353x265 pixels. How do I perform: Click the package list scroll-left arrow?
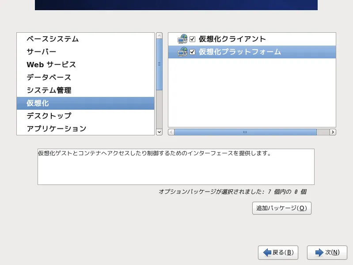[x=171, y=132]
